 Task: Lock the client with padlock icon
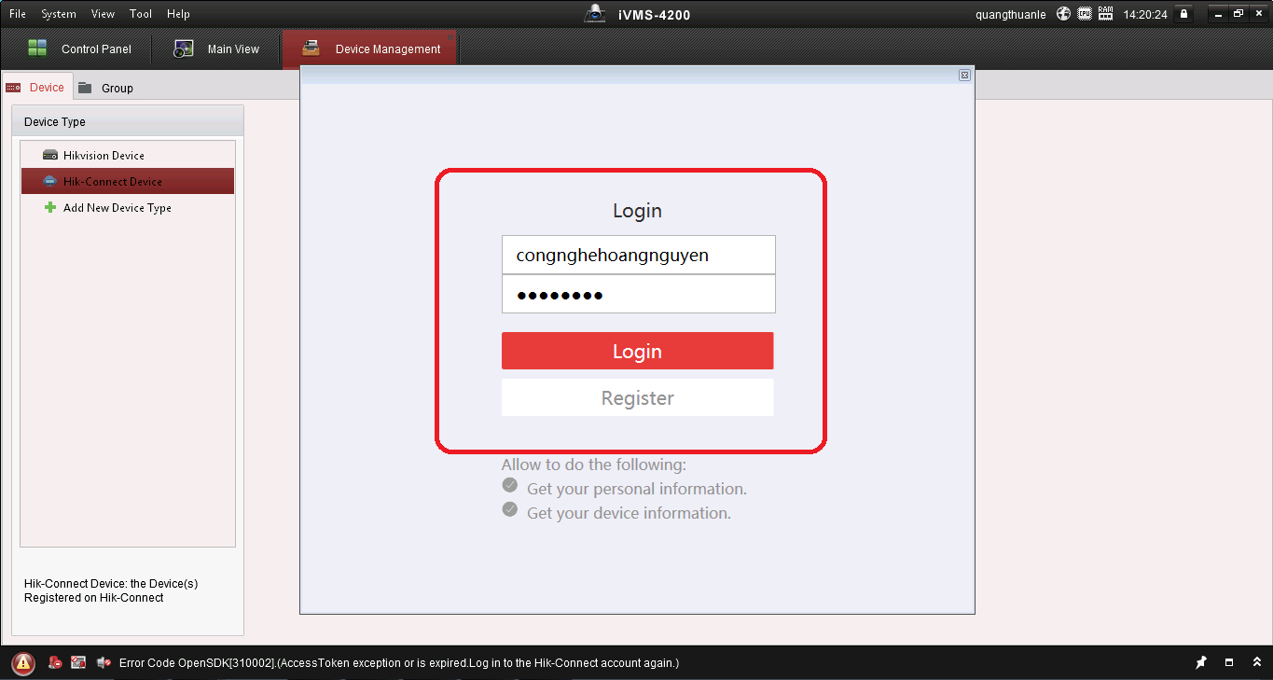1183,14
